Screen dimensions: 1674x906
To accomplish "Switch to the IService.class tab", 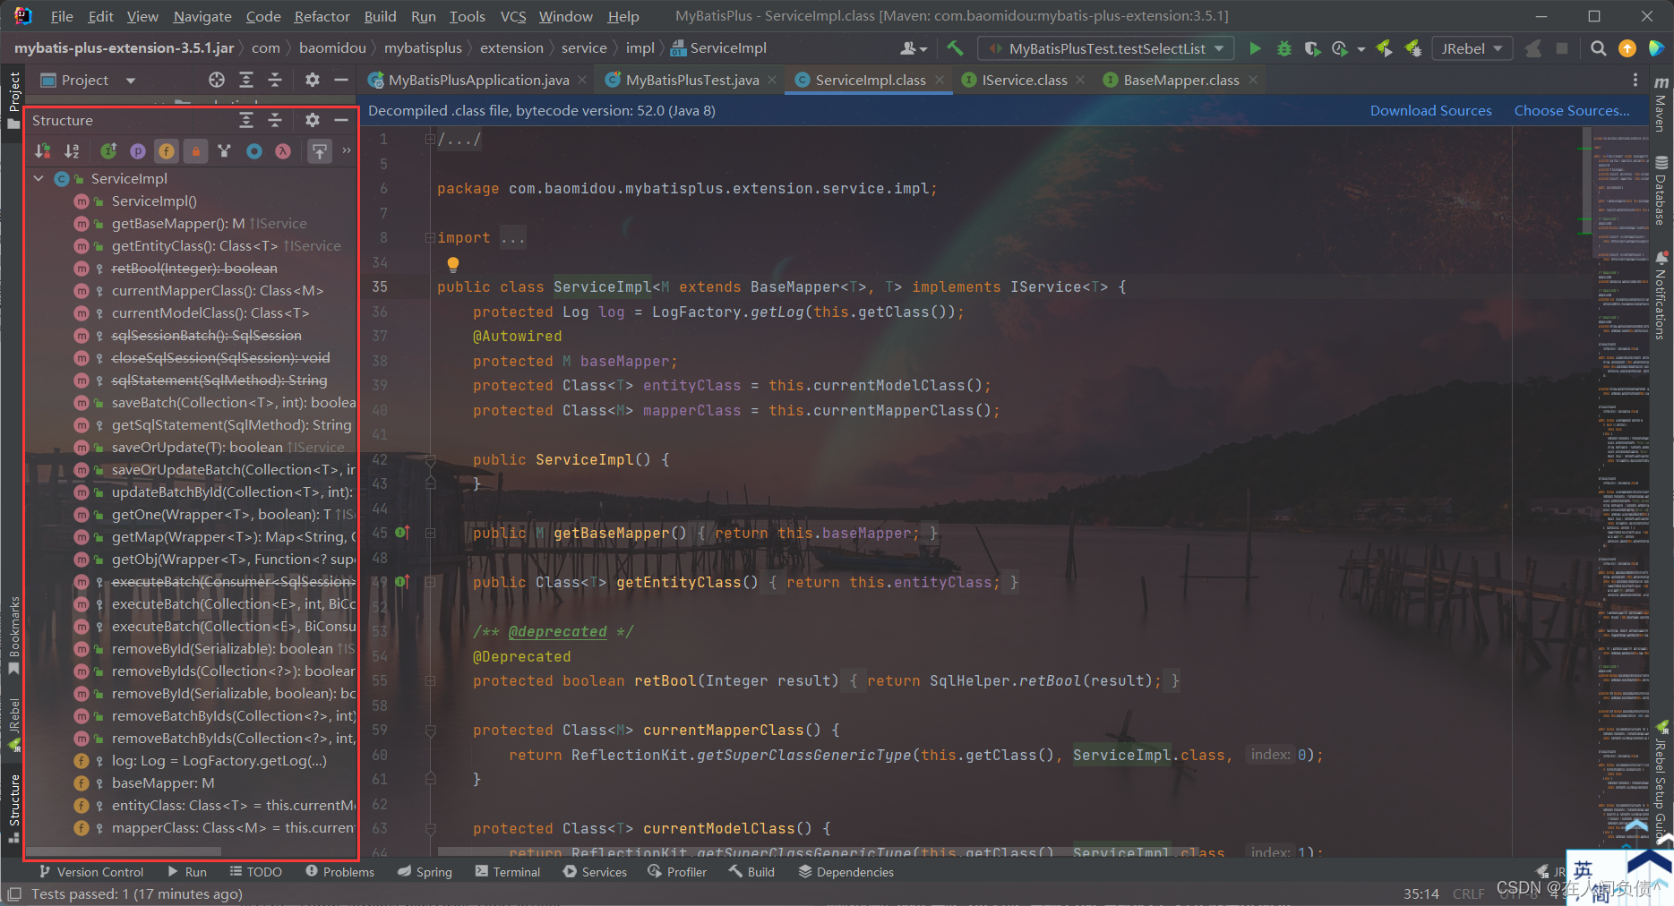I will pos(1024,80).
